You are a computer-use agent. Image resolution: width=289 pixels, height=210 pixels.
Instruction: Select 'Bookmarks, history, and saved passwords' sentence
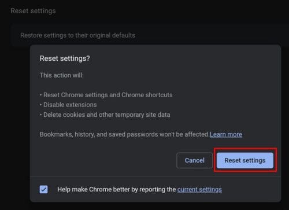(124, 134)
